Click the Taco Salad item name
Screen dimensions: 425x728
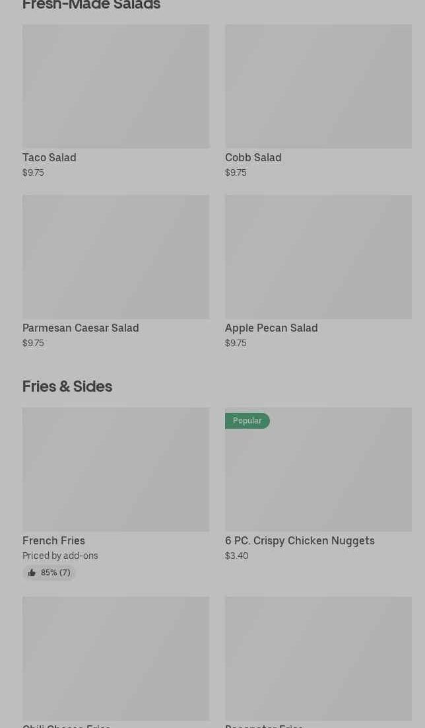click(49, 157)
